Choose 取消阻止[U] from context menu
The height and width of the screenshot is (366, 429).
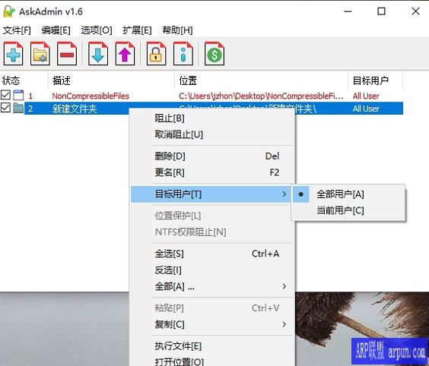211,134
